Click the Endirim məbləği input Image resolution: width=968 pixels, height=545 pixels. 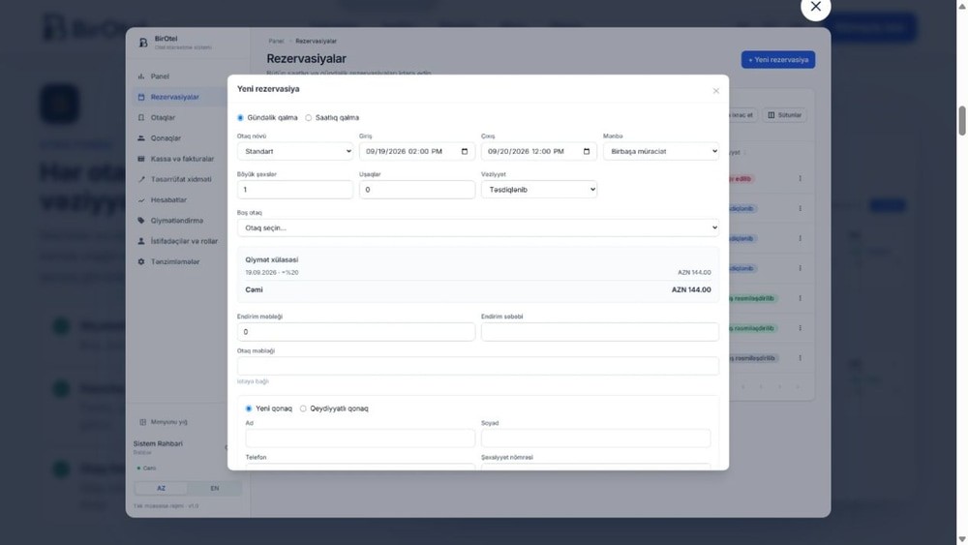point(356,332)
